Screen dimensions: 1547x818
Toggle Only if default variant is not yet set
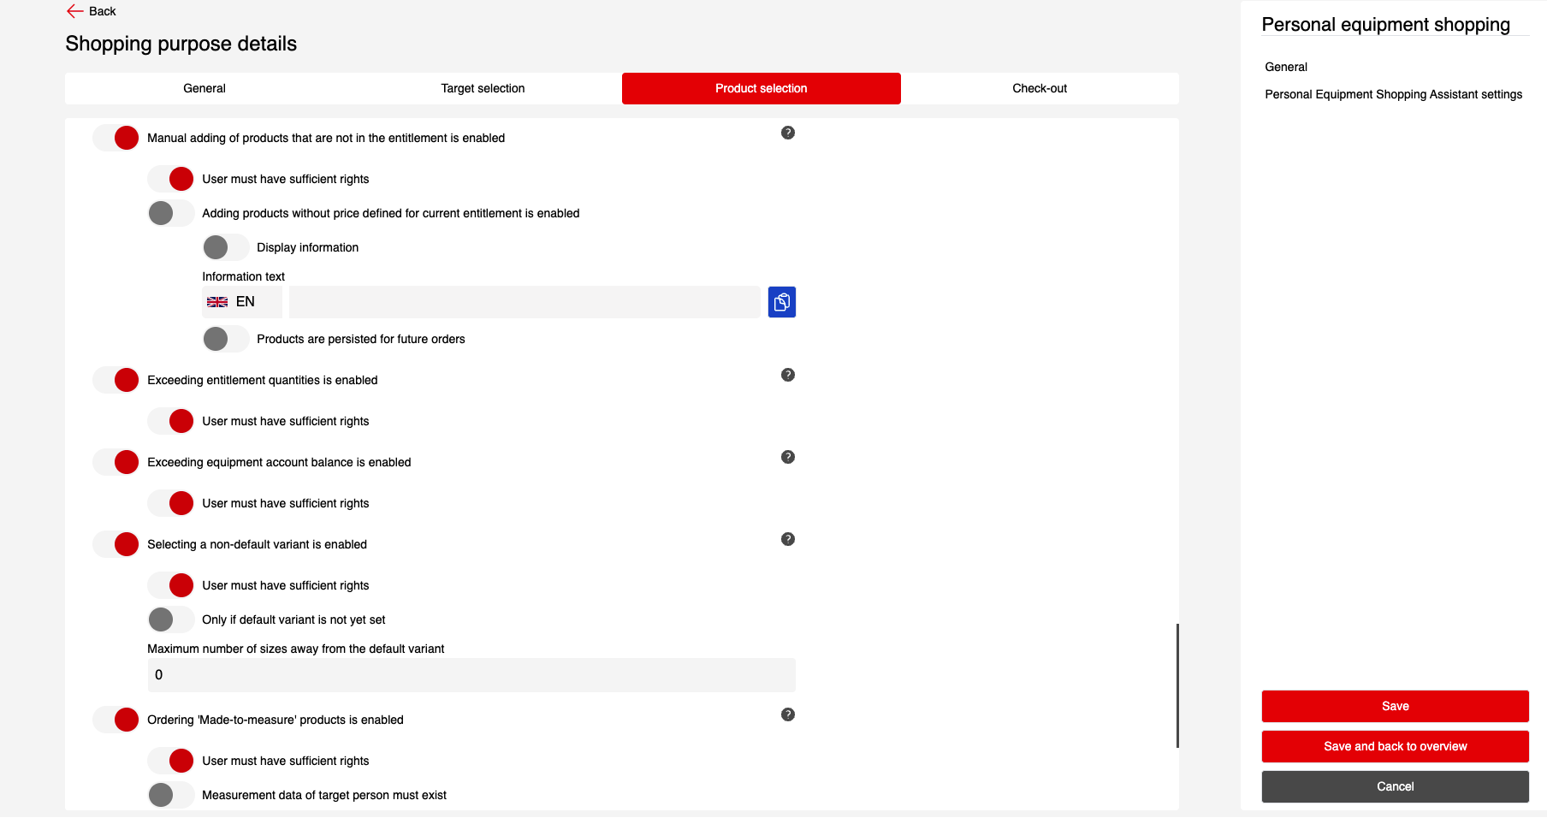click(x=170, y=619)
